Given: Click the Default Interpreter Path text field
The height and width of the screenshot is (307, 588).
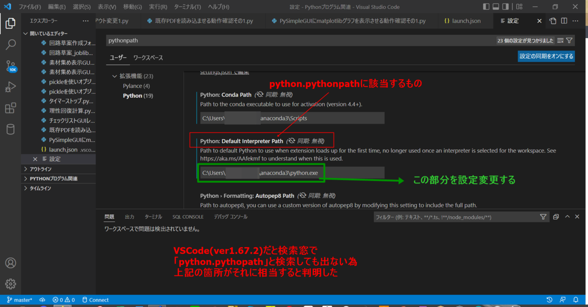Looking at the screenshot, I should pyautogui.click(x=292, y=173).
